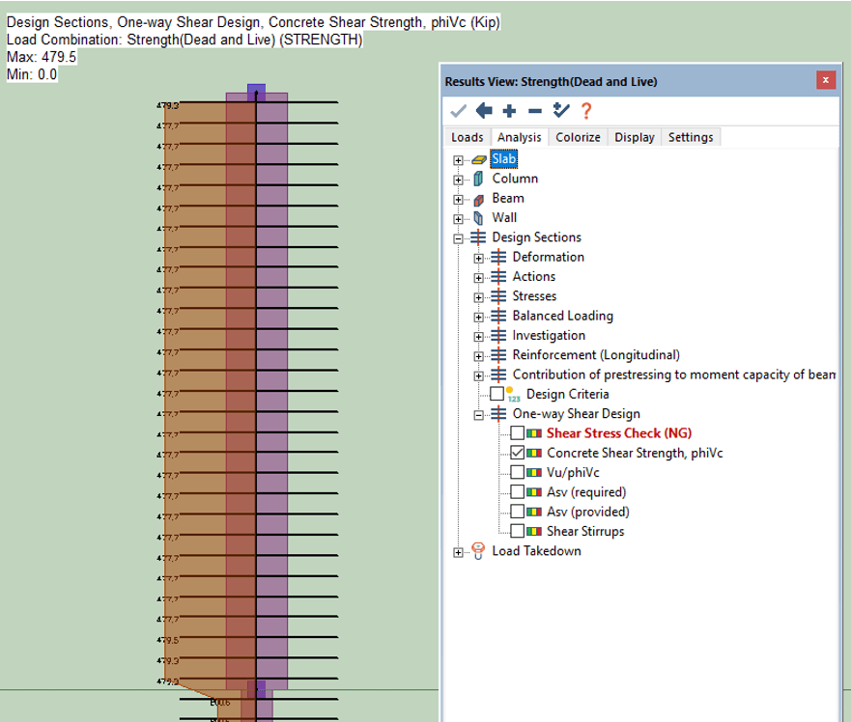Click the orange question mark help icon
Viewport: 851px width, 722px height.
[x=585, y=111]
